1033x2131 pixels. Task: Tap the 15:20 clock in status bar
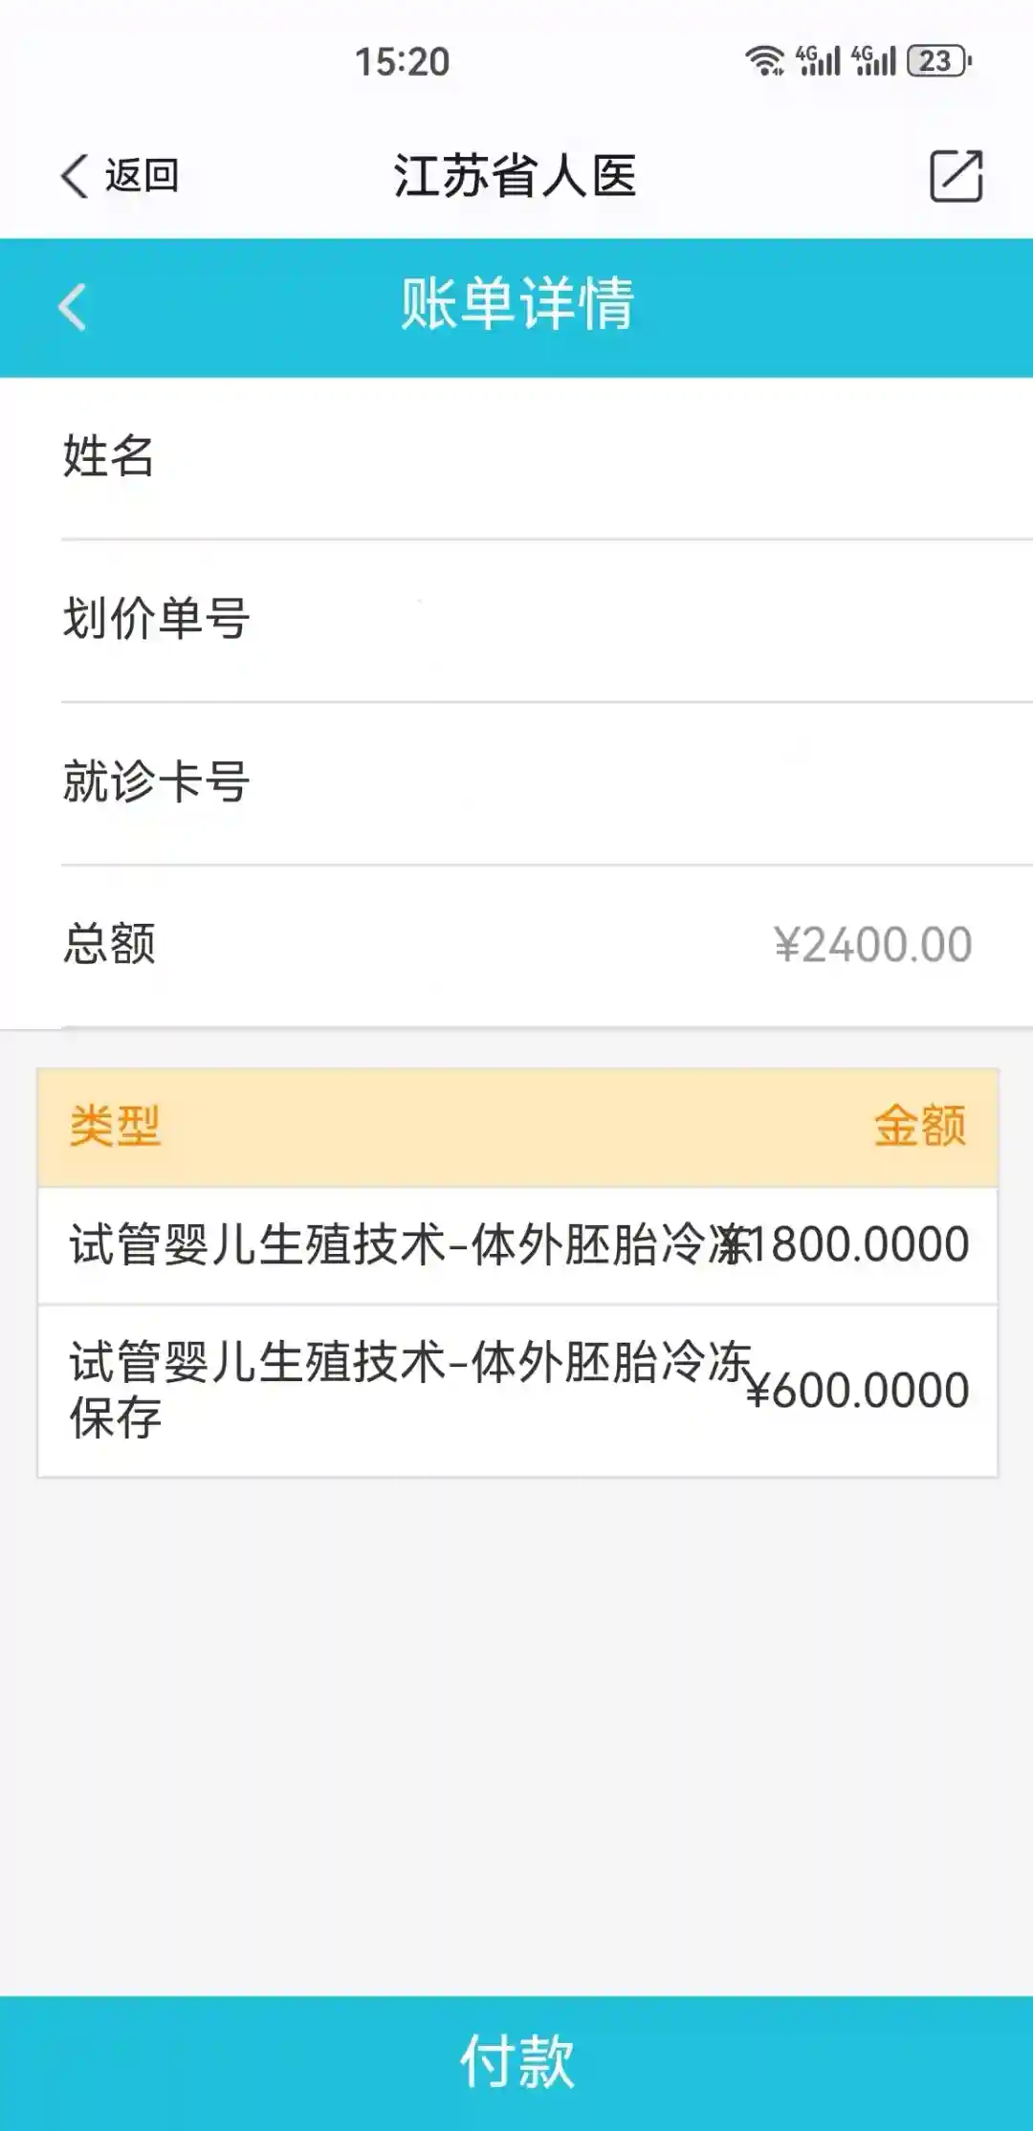pos(402,62)
